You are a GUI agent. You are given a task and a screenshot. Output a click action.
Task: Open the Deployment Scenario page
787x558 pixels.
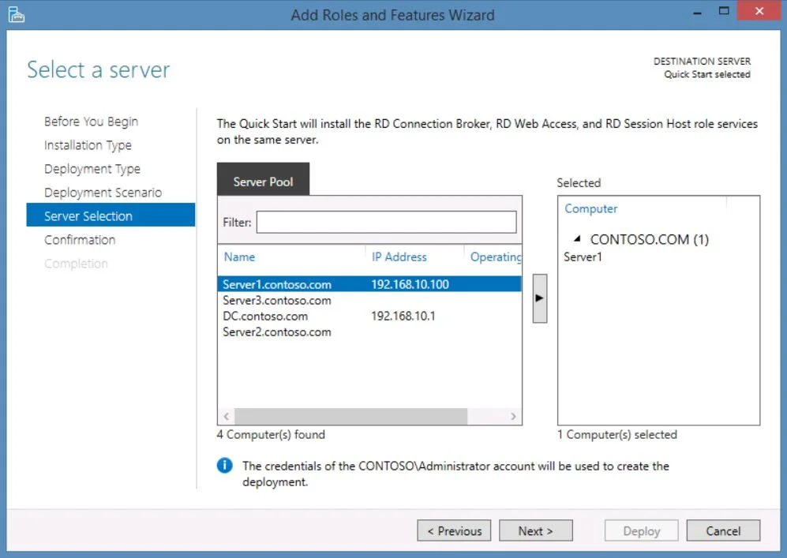(103, 192)
